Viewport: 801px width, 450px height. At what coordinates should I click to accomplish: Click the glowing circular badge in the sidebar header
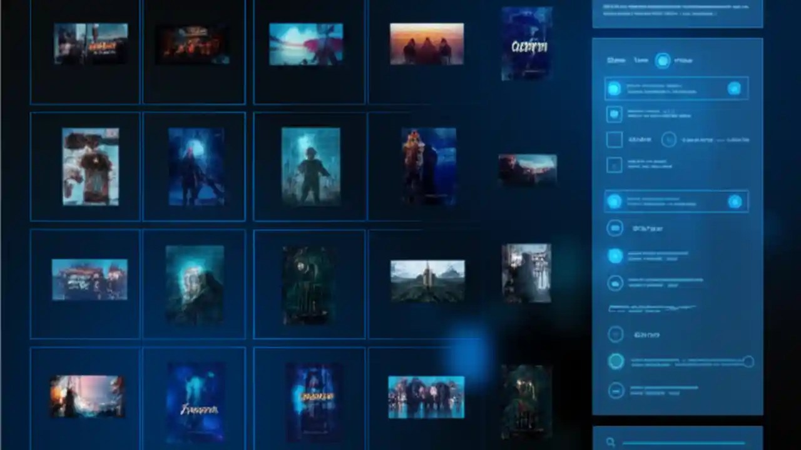pyautogui.click(x=663, y=61)
